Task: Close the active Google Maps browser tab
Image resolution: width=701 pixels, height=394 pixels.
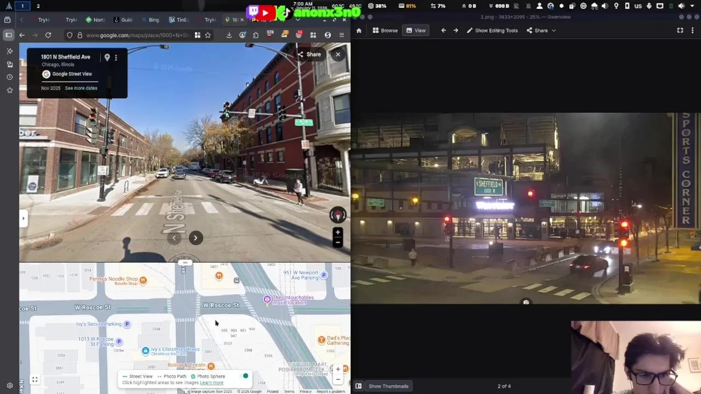Action: [x=242, y=20]
